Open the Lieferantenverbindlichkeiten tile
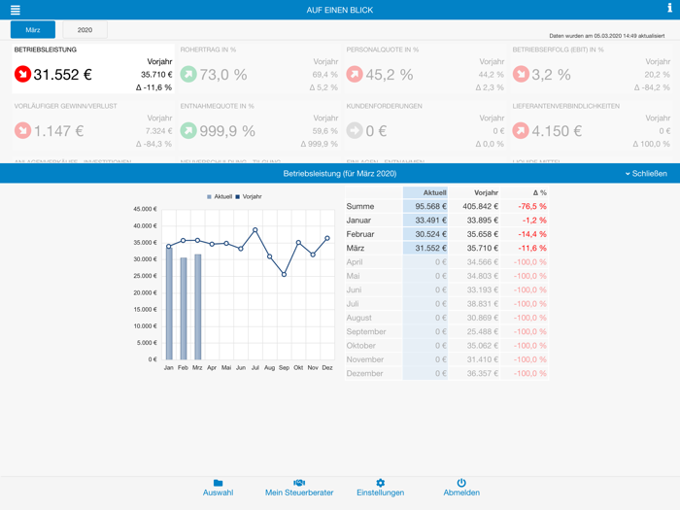The image size is (680, 510). click(x=593, y=124)
